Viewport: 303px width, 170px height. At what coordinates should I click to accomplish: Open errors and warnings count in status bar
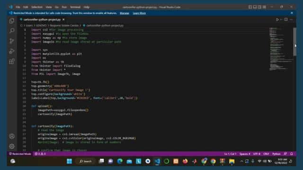(x=40, y=154)
